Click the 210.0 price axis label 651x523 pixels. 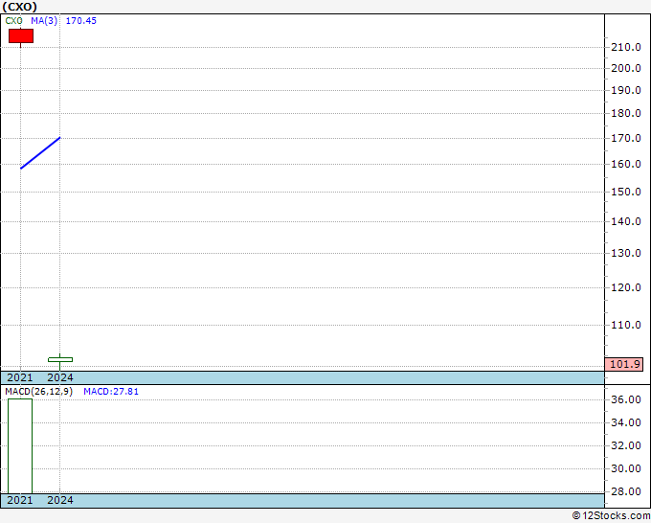(x=626, y=47)
